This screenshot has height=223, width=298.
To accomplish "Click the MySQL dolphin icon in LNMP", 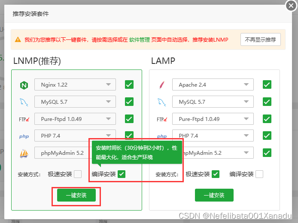I will (x=24, y=102).
